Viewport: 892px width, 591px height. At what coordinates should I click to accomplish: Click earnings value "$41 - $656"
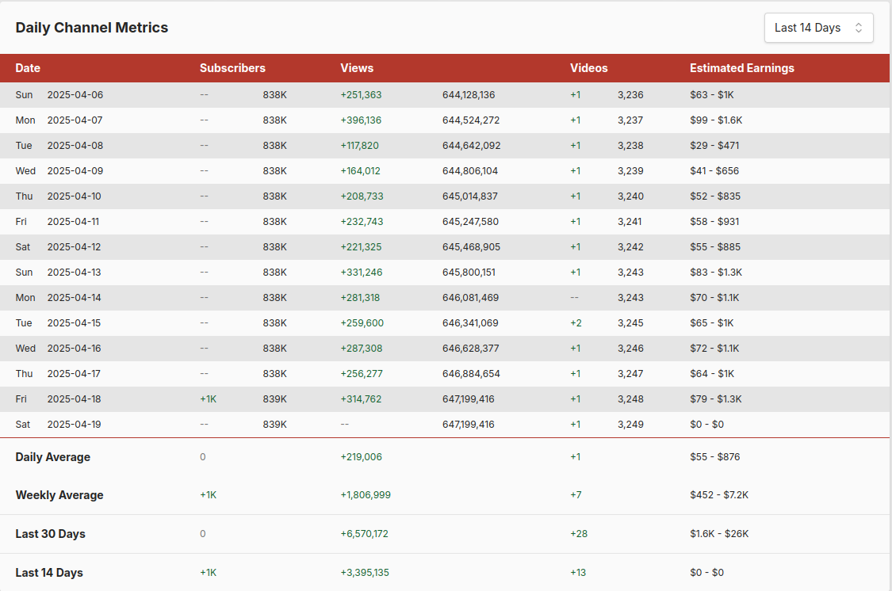coord(714,171)
